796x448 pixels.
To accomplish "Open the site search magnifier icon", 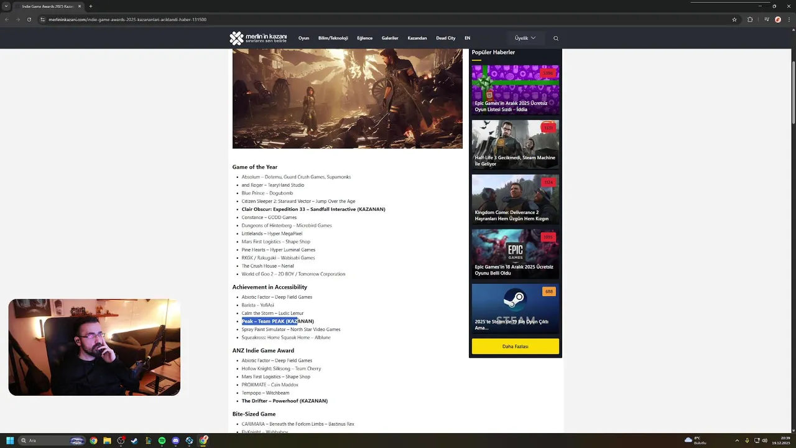I will coord(556,39).
